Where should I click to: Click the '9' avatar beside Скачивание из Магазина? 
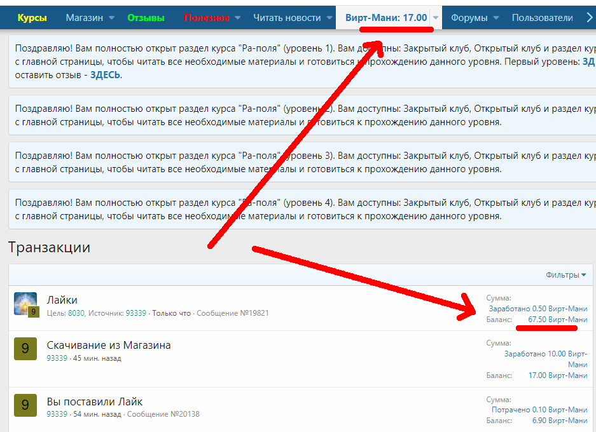click(25, 349)
